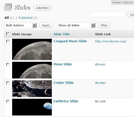
Task: Open the Cropped Moon Slide title
Action: coord(70,41)
